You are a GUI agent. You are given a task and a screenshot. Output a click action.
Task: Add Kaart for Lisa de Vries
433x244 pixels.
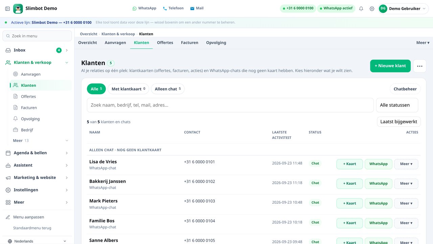[x=350, y=164]
